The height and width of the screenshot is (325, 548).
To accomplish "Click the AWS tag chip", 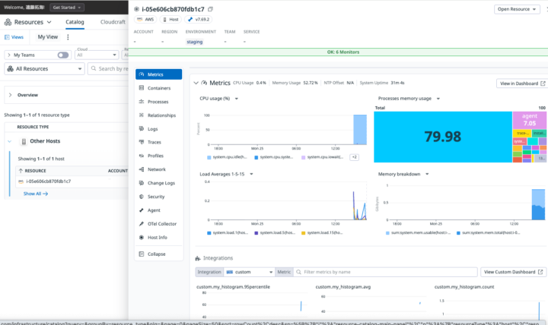I will click(x=145, y=20).
